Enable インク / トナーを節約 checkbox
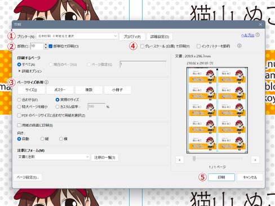This screenshot has height=206, width=275. (x=198, y=46)
